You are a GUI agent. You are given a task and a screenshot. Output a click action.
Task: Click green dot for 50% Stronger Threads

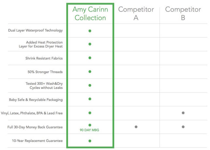(90, 72)
